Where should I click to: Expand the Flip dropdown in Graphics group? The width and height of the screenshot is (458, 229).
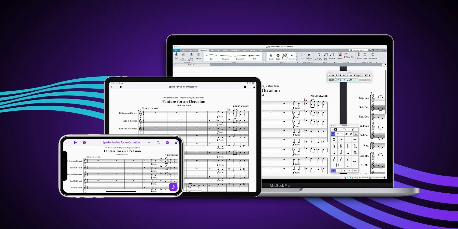pyautogui.click(x=347, y=54)
